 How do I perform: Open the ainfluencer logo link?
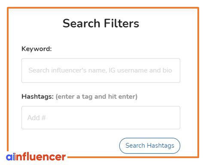(36, 157)
